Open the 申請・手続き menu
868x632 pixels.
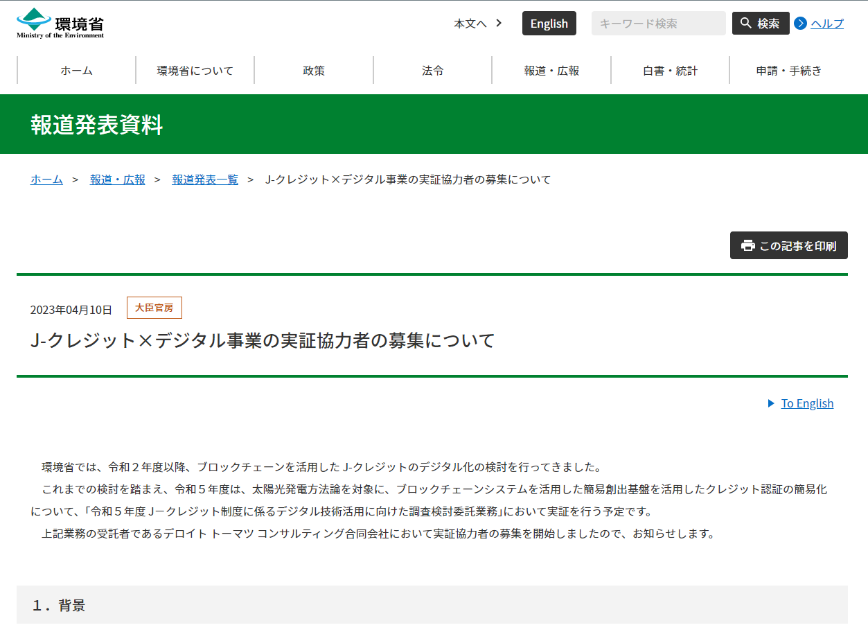[x=788, y=70]
